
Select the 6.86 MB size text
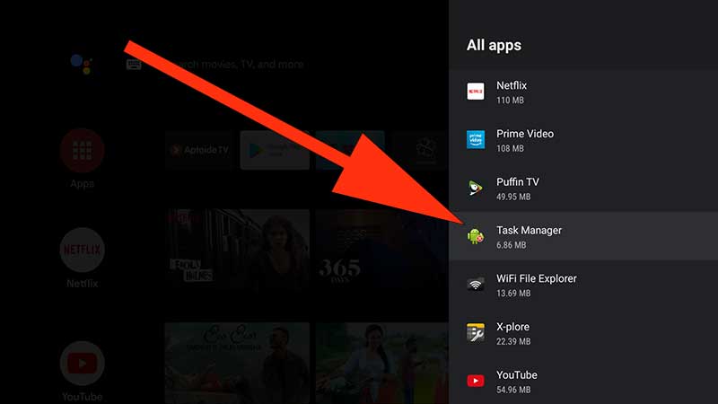pos(511,245)
